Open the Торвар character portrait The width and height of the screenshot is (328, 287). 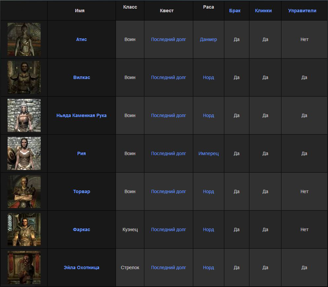(24, 191)
